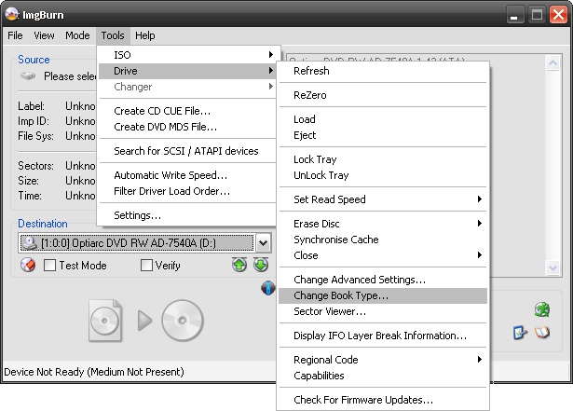The image size is (573, 411).
Task: Enable the Test Mode checkbox
Action: 49,265
